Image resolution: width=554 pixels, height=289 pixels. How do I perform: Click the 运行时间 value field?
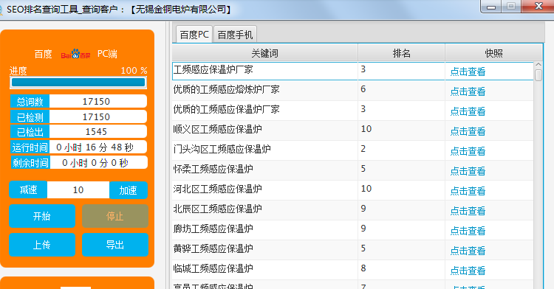point(98,147)
